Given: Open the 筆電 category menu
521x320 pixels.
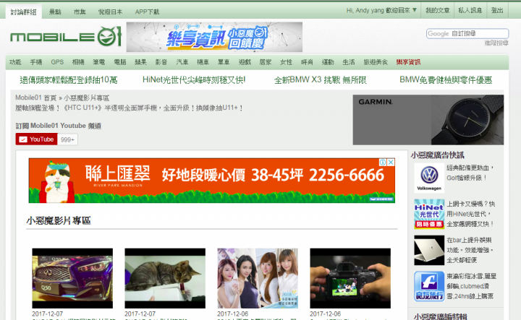Looking at the screenshot, I should 98,62.
